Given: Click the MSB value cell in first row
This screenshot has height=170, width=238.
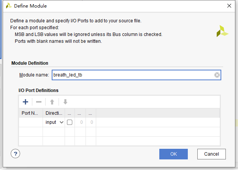Looking at the screenshot, I should (x=80, y=122).
